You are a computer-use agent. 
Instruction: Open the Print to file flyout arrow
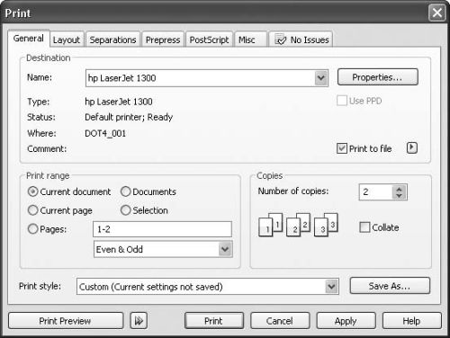pyautogui.click(x=412, y=147)
